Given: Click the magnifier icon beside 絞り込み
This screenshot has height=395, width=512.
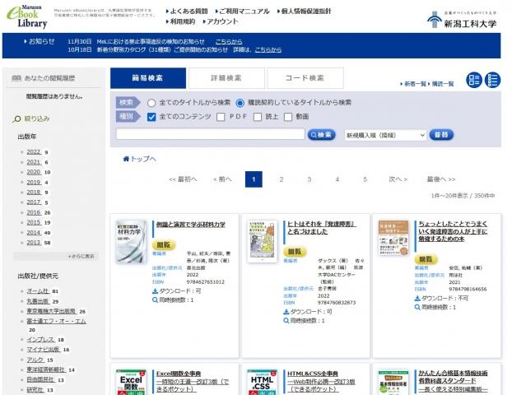Looking at the screenshot, I should tap(17, 118).
